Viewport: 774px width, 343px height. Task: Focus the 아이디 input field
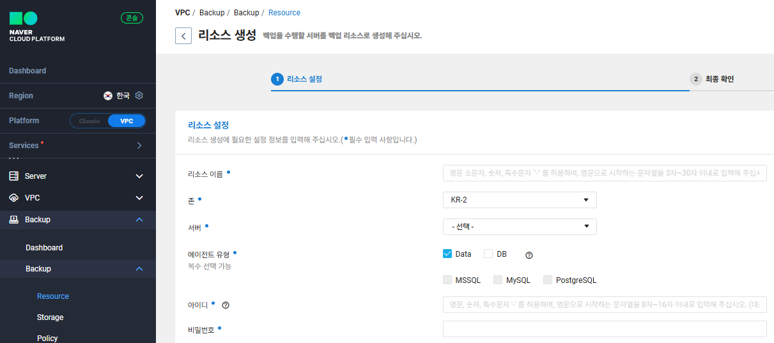point(605,305)
